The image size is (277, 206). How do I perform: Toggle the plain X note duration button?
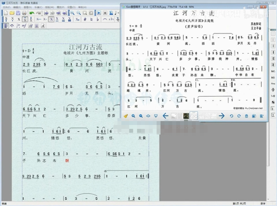tap(19, 19)
